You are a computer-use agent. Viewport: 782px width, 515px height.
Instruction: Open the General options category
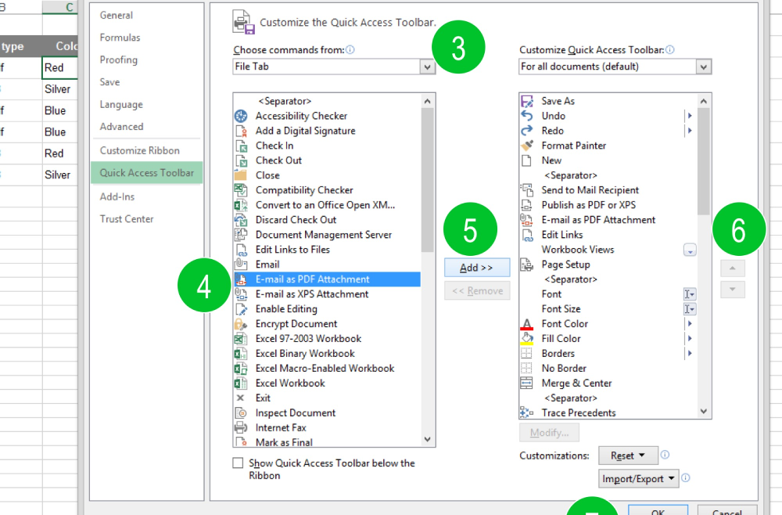[117, 16]
